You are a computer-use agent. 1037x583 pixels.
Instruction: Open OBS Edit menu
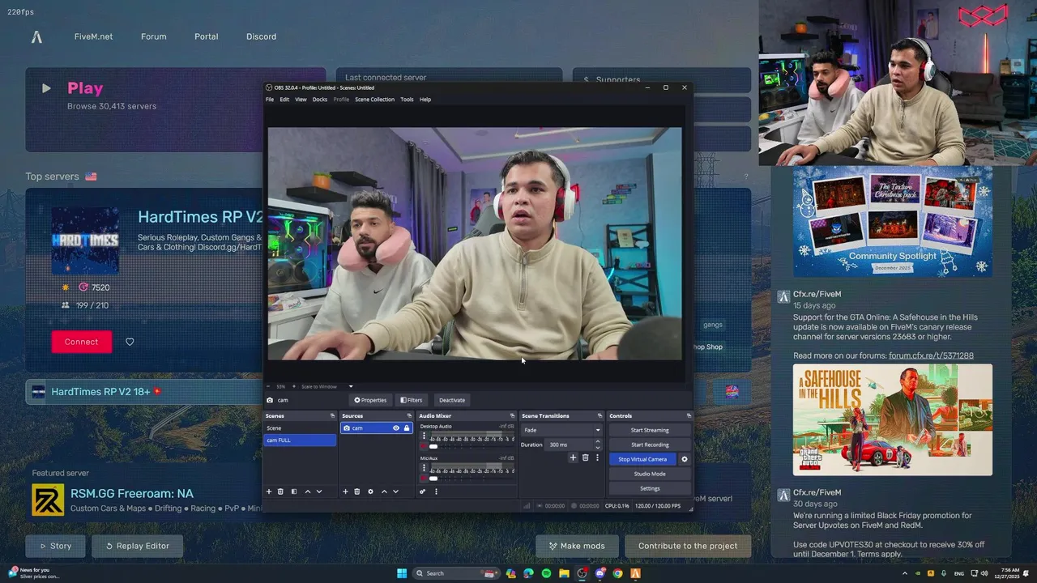(x=284, y=100)
